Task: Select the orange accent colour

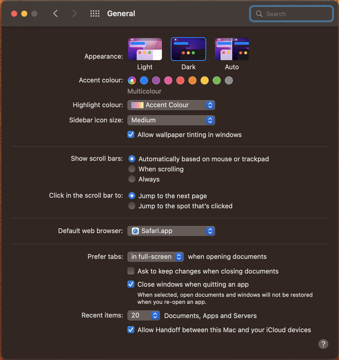Action: [x=192, y=80]
